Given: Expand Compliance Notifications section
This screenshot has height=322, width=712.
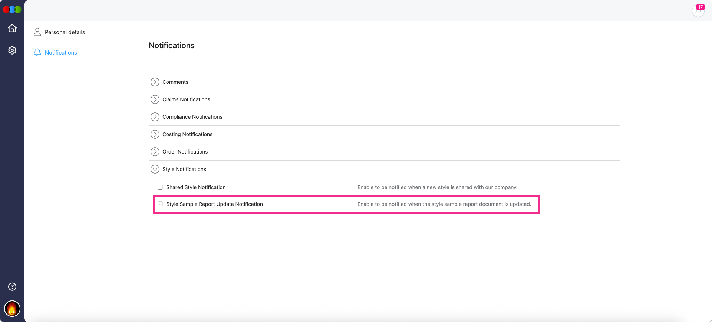Looking at the screenshot, I should [155, 117].
